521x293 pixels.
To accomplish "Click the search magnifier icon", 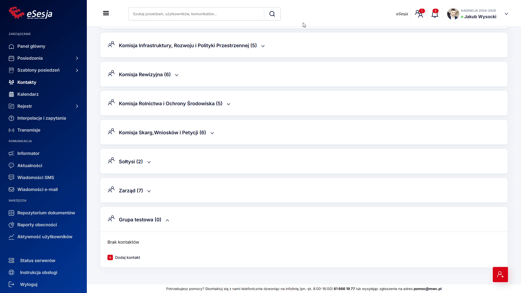I will point(272,14).
